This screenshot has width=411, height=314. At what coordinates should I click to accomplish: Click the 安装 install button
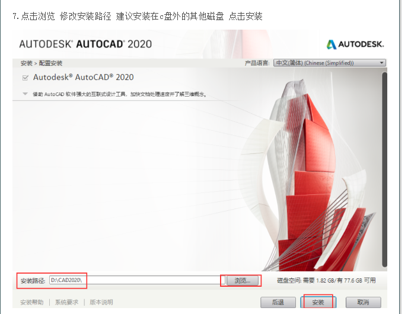click(x=318, y=302)
